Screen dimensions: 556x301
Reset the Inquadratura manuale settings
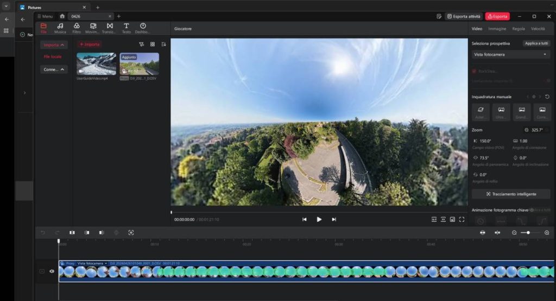[547, 97]
